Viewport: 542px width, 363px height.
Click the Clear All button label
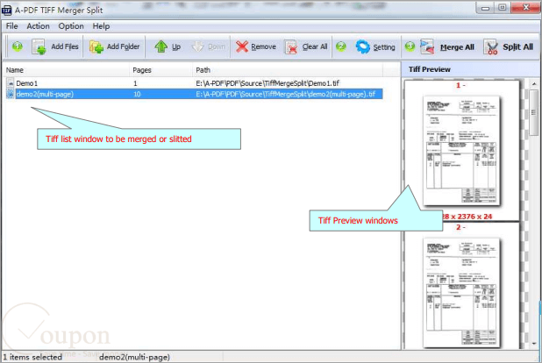point(315,46)
